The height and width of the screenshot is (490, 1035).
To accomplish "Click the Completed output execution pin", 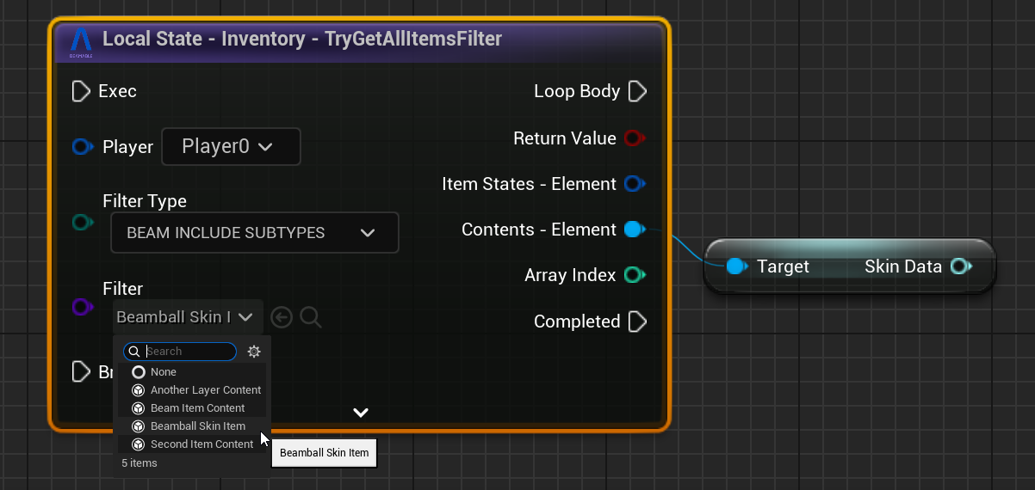I will 637,322.
